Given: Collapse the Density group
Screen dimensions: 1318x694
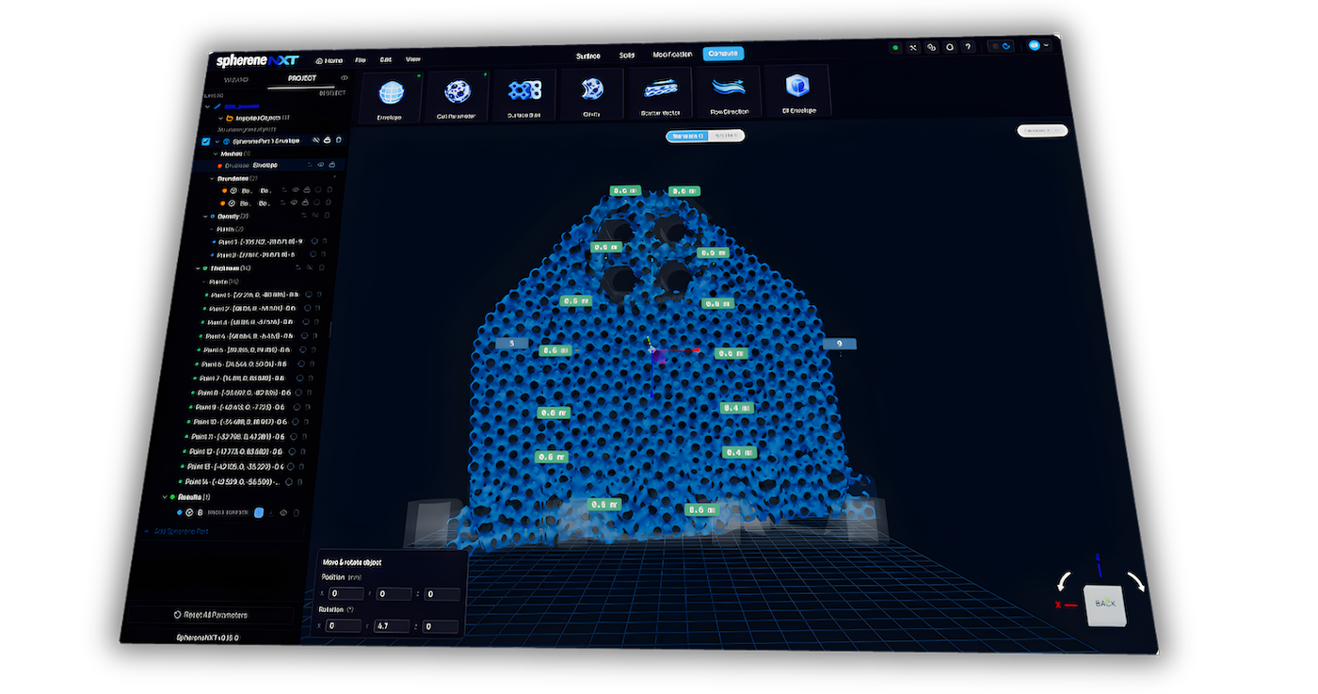Looking at the screenshot, I should coord(206,217).
